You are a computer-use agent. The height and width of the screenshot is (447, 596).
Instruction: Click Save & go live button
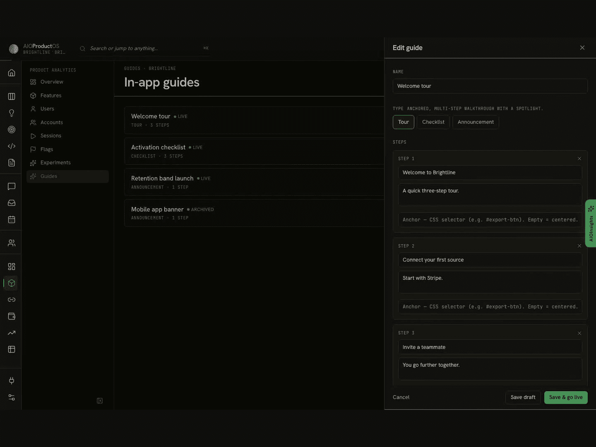click(x=566, y=397)
